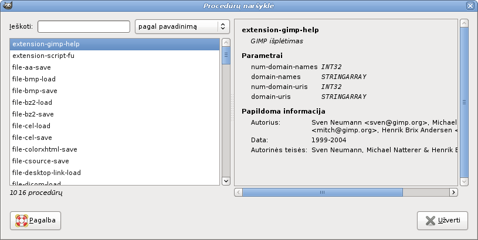Click the details pane vertical scrollbar up arrow

pos(464,24)
